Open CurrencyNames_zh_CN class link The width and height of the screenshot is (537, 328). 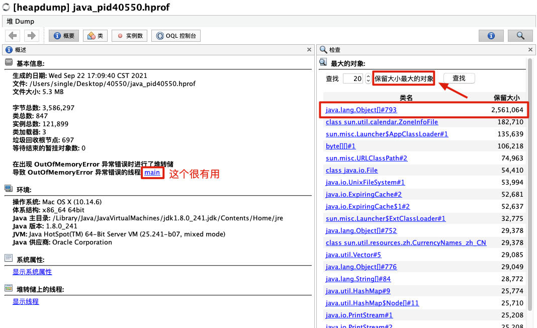click(x=406, y=242)
